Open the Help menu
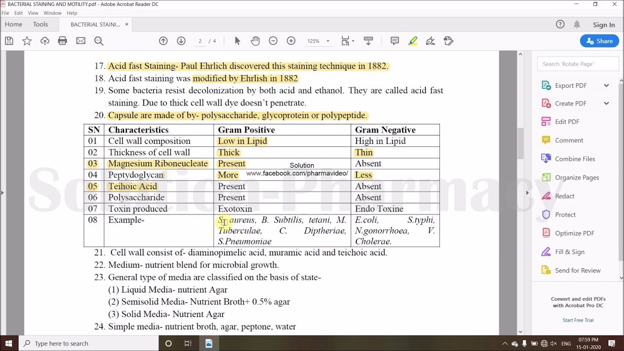Screen dimensions: 624x351 (72, 13)
